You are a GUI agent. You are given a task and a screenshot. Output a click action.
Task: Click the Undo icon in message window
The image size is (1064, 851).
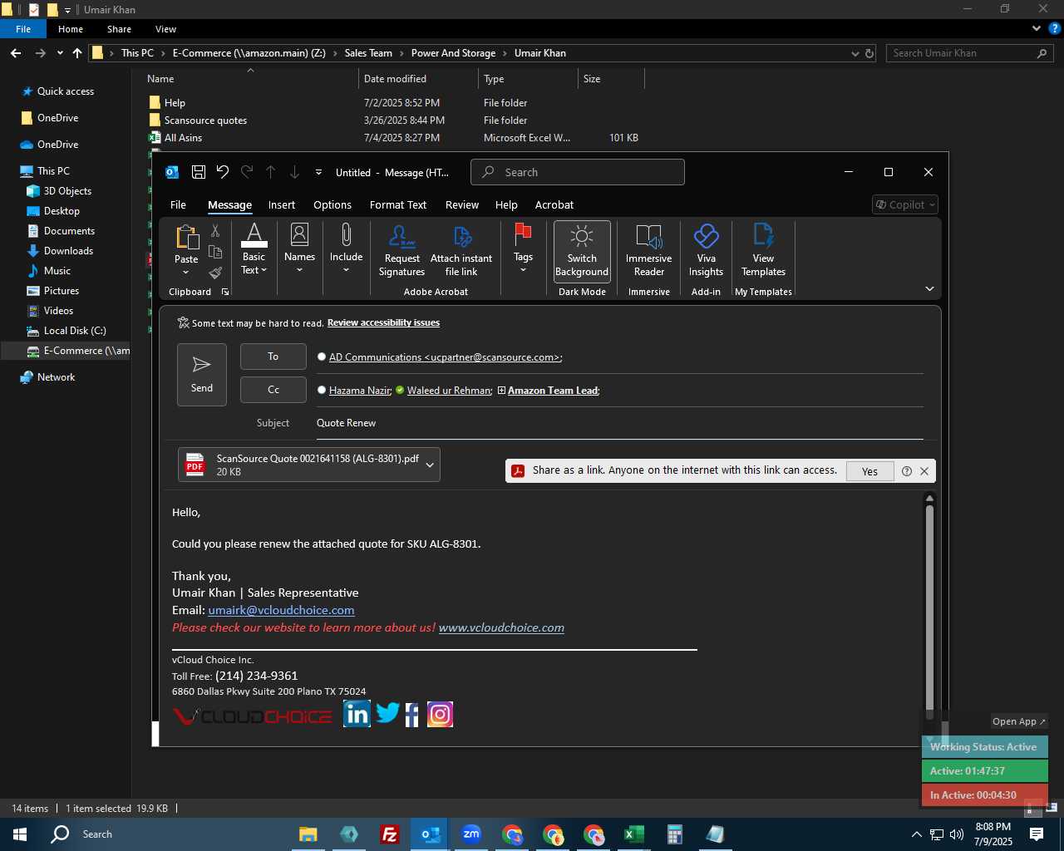click(x=223, y=172)
